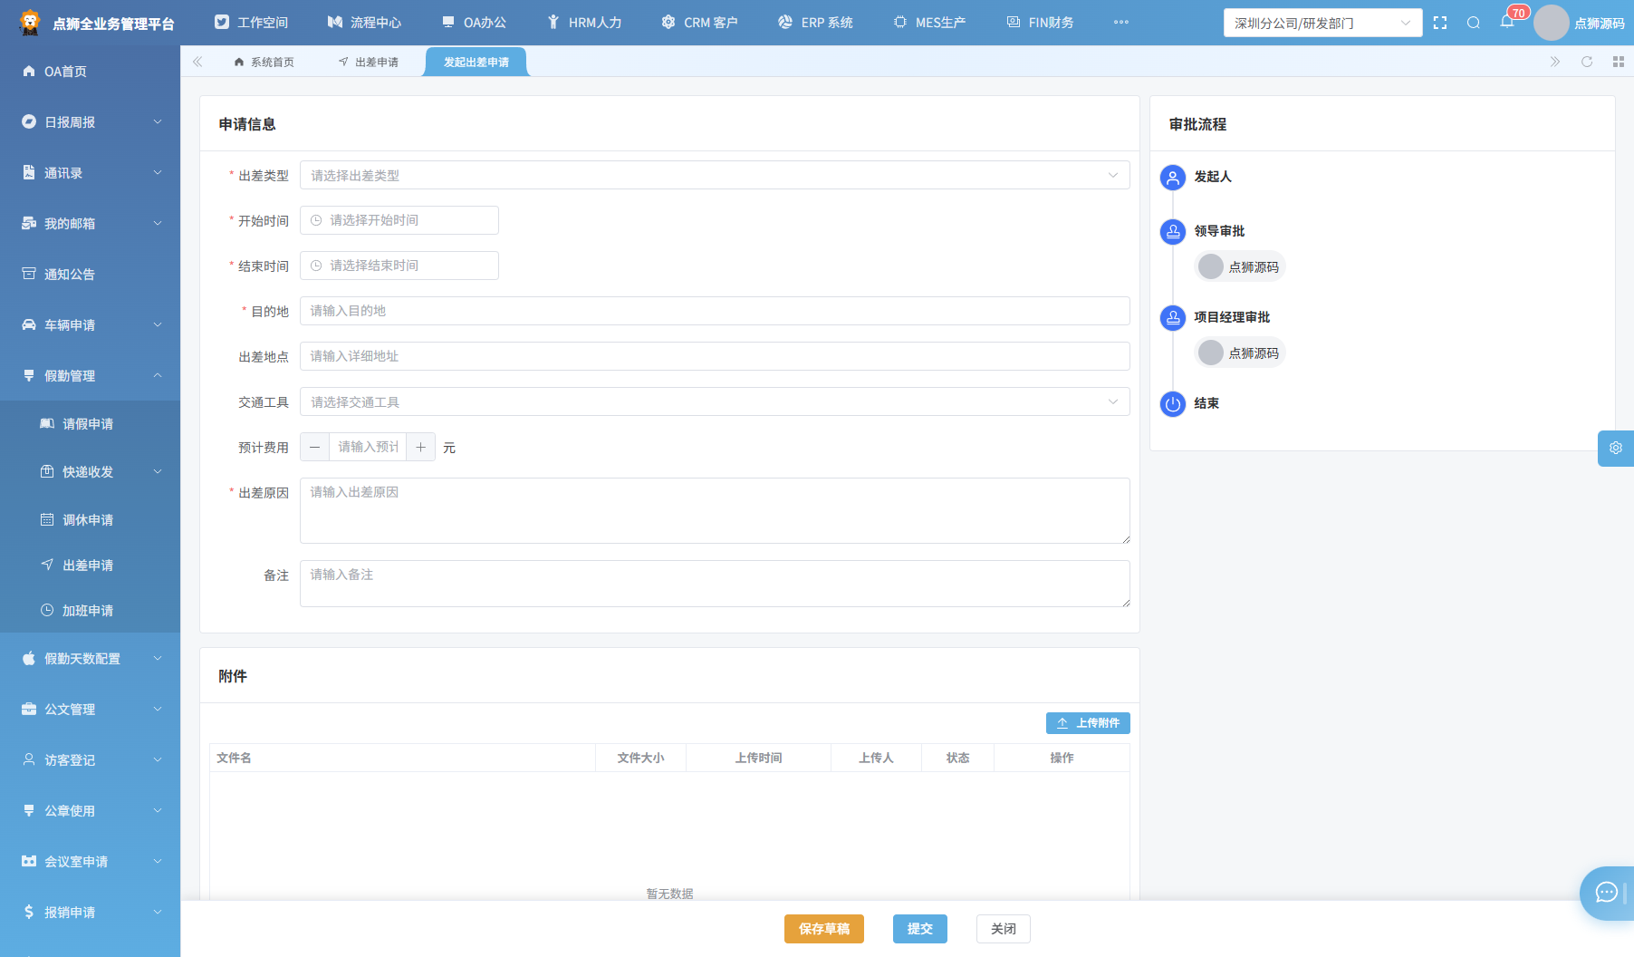Switch to the 出差申请 tab

click(x=369, y=62)
